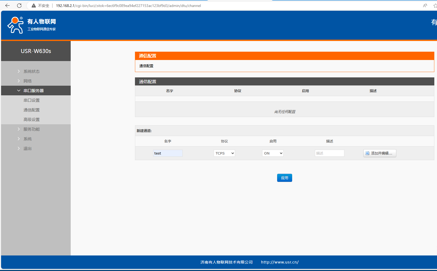Expand the 网络 sidebar section
437x271 pixels.
[27, 81]
